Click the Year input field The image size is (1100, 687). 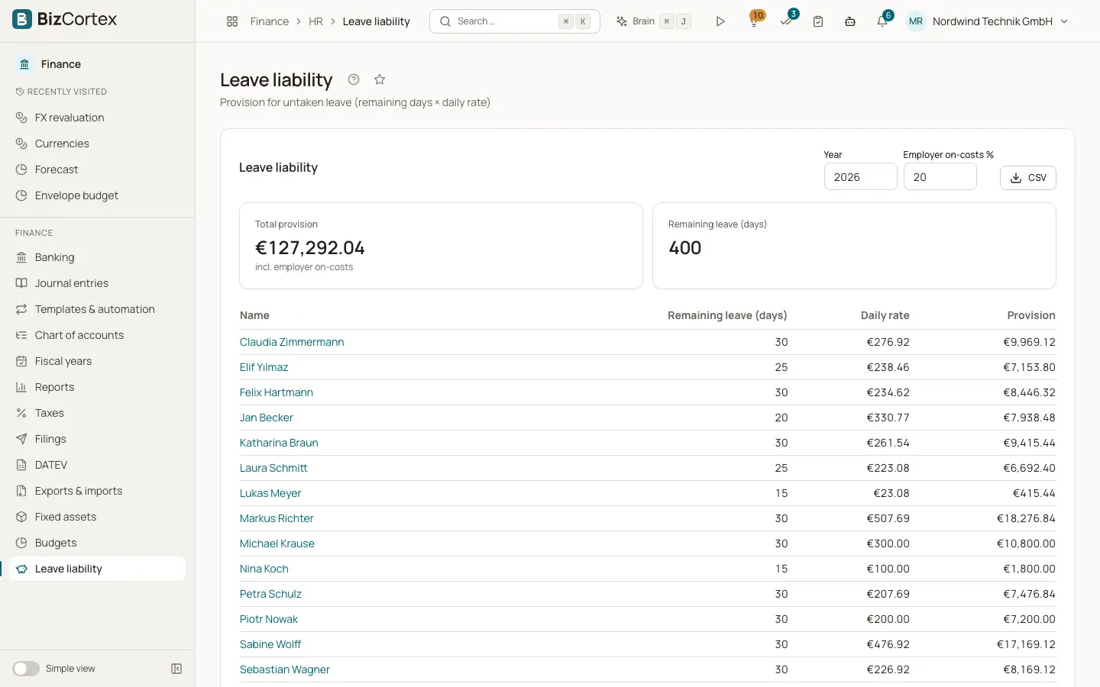(861, 177)
